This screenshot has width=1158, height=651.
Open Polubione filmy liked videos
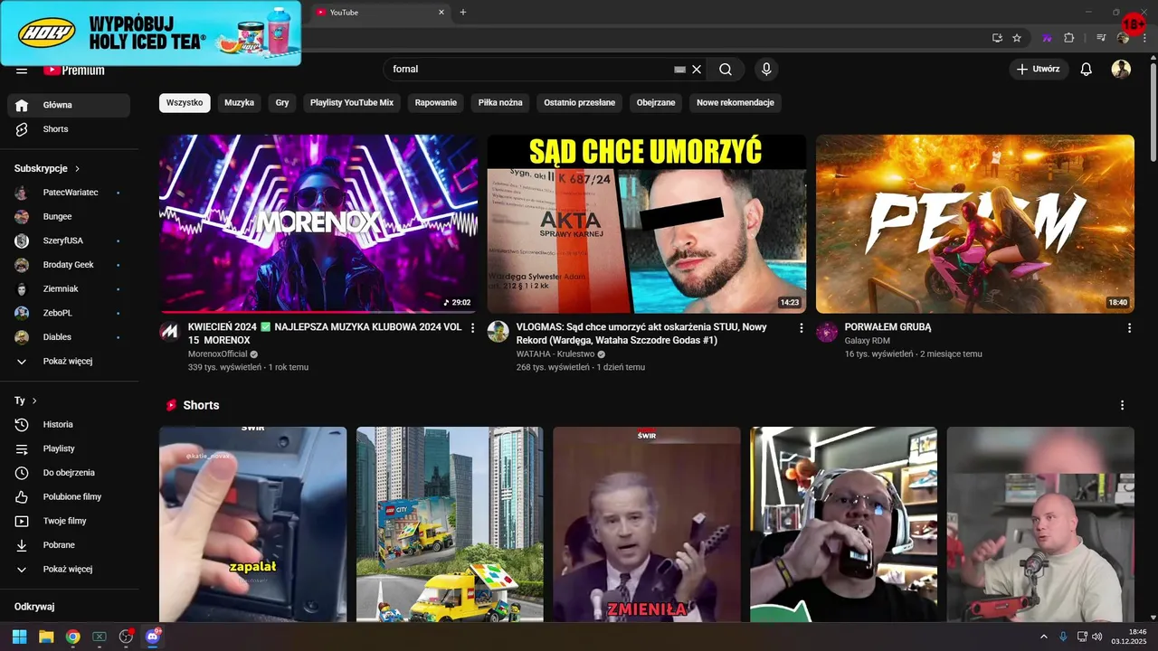[x=69, y=496]
